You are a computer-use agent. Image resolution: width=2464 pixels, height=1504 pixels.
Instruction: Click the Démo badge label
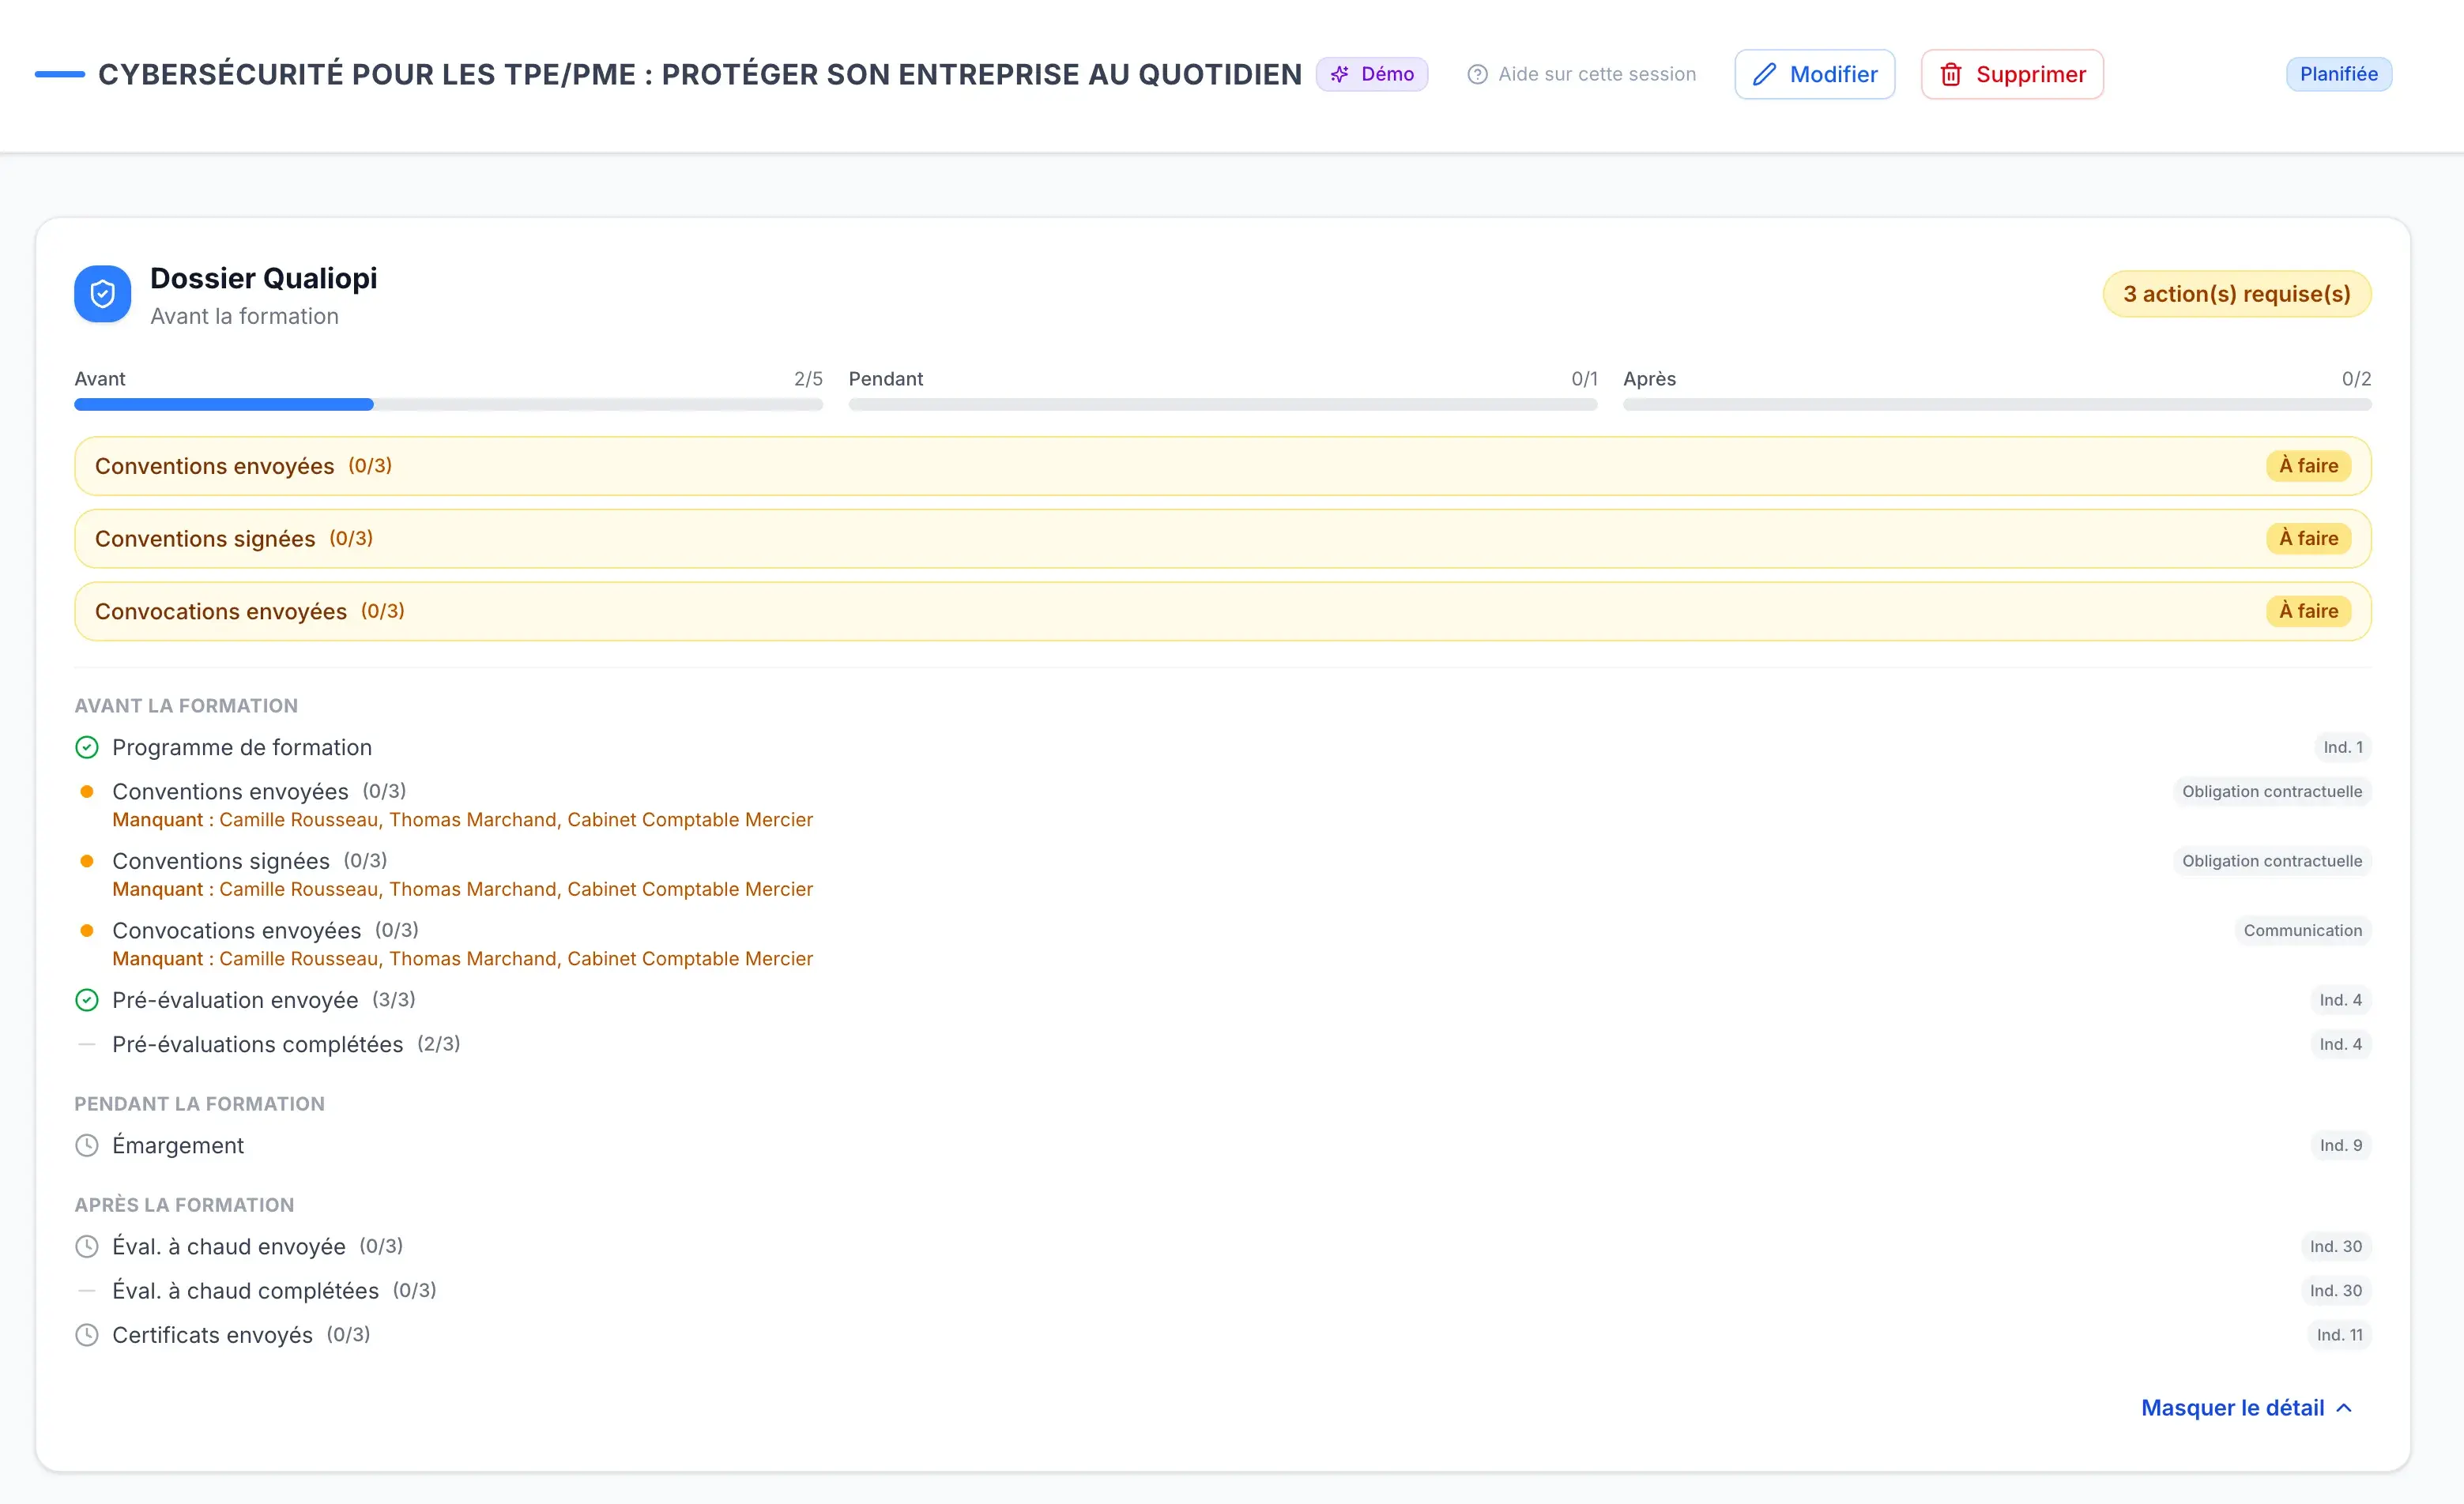1387,74
